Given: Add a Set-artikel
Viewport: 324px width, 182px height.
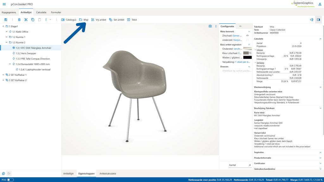Looking at the screenshot, I should (x=116, y=20).
